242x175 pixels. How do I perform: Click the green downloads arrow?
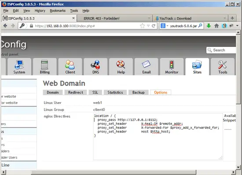coord(209,26)
